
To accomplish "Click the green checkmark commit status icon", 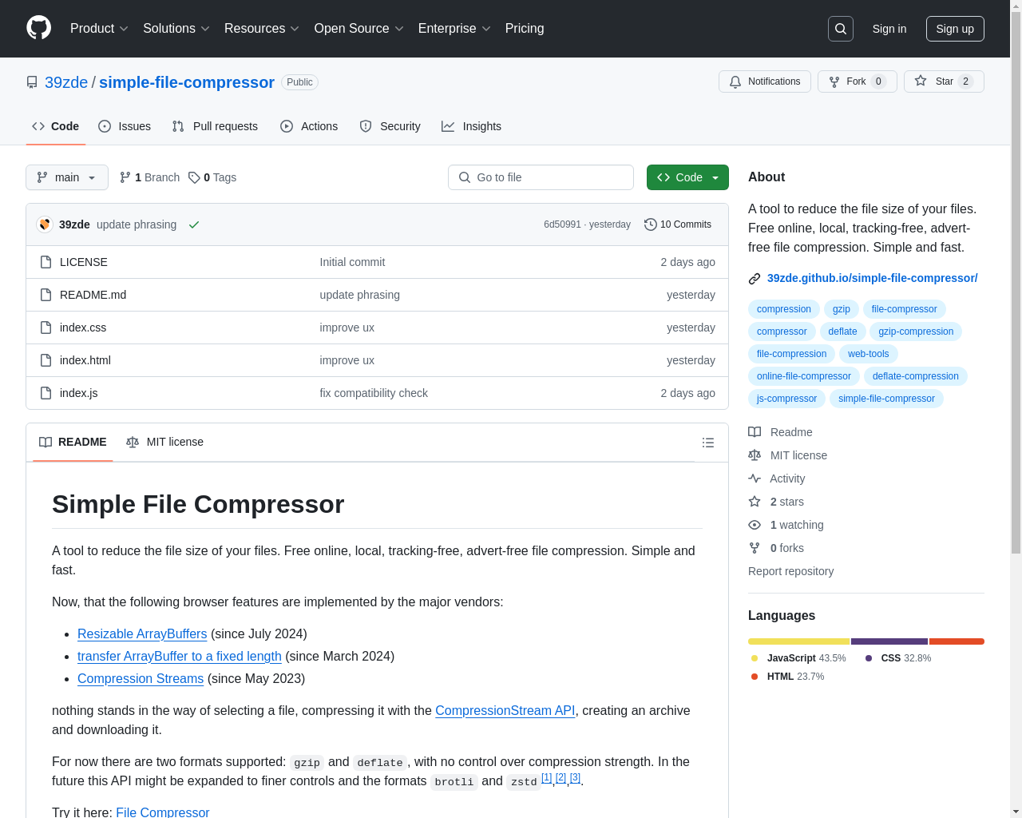I will click(x=194, y=224).
